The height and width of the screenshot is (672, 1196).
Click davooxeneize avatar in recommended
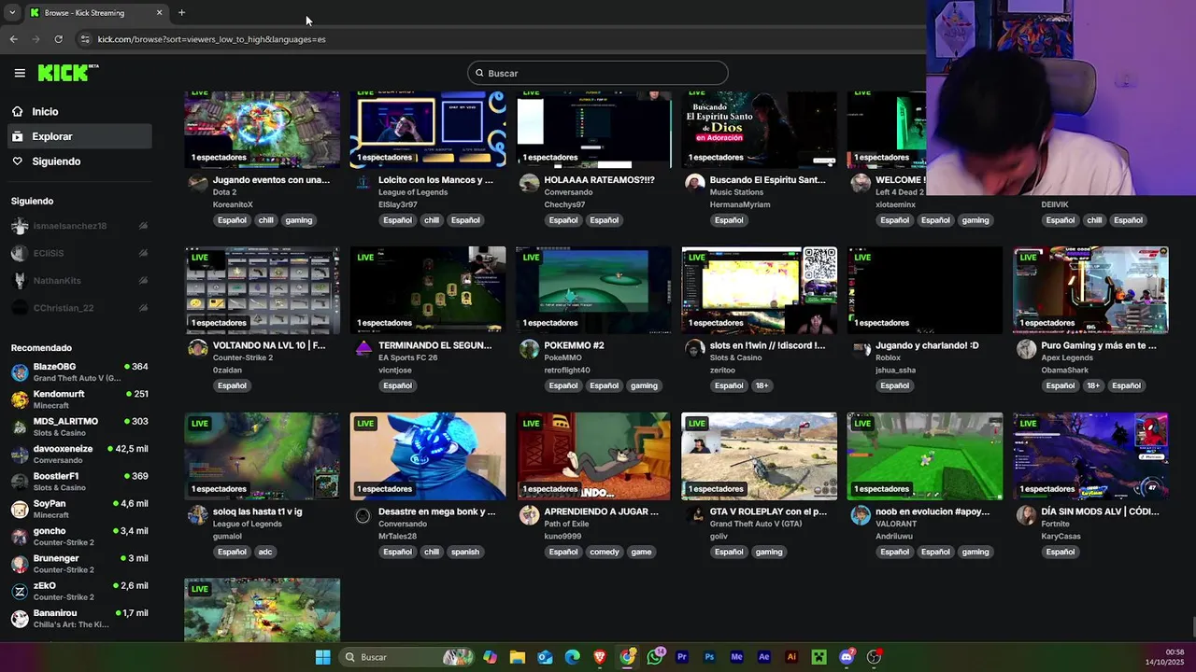click(x=20, y=455)
